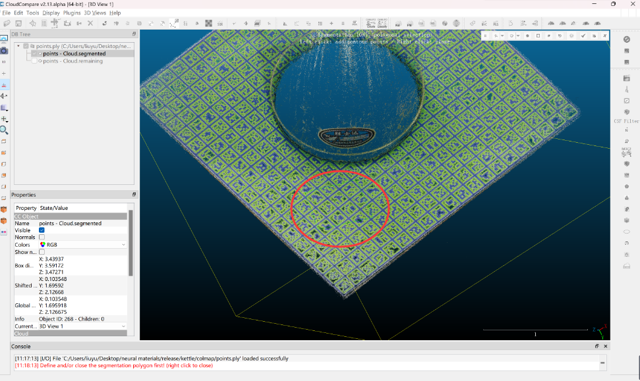
Task: Click segment-in (dot) icon in segmentation toolbar
Action: (527, 36)
